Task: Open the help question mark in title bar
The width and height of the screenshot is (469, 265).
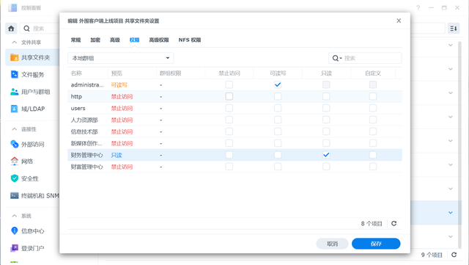Action: pos(418,7)
